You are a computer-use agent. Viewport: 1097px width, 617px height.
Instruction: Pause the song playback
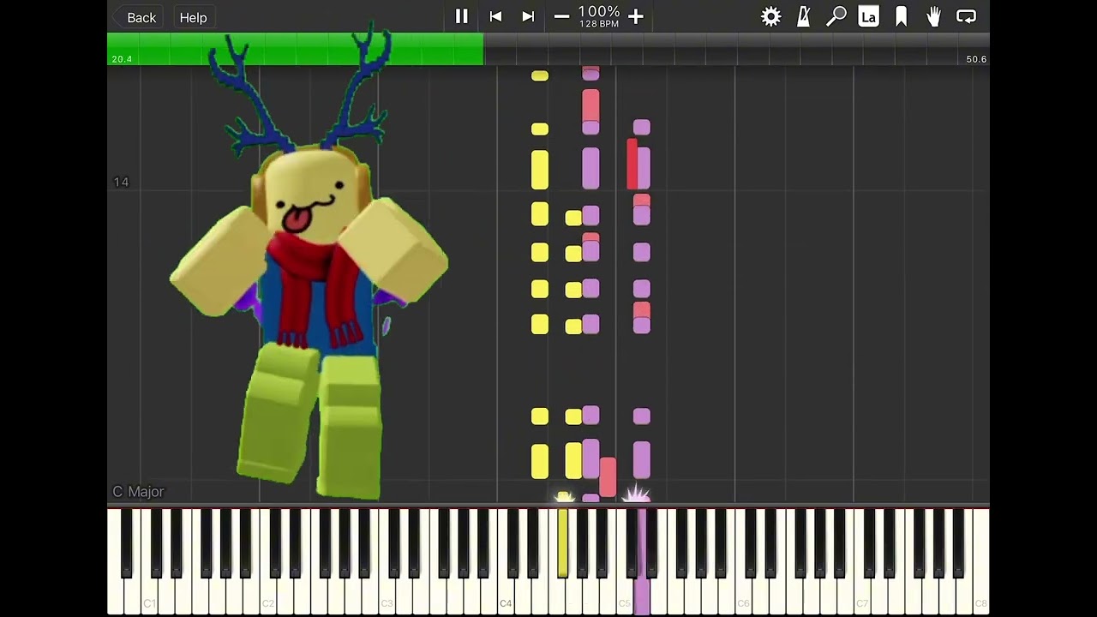(x=461, y=16)
